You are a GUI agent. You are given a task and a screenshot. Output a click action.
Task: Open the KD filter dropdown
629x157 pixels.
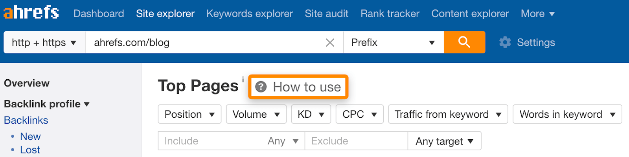point(311,114)
